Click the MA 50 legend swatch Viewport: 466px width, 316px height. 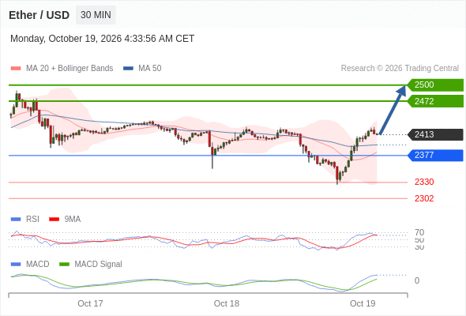pos(129,69)
